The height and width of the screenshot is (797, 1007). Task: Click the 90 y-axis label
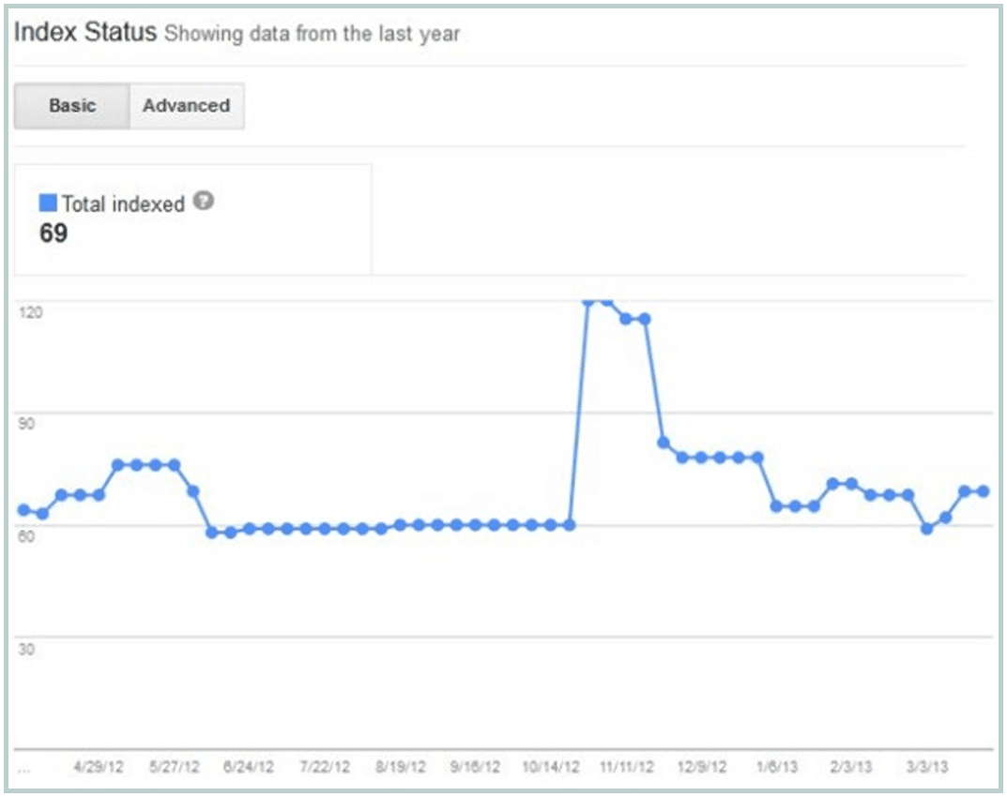pyautogui.click(x=27, y=424)
